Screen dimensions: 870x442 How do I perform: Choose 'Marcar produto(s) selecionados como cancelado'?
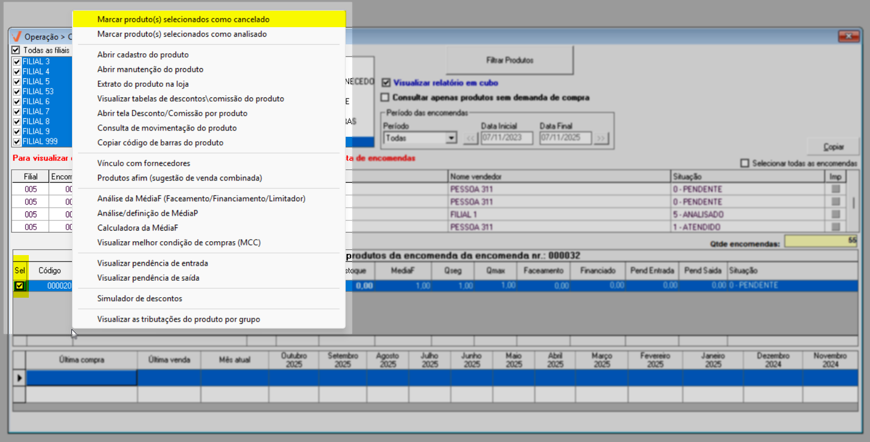pyautogui.click(x=183, y=19)
